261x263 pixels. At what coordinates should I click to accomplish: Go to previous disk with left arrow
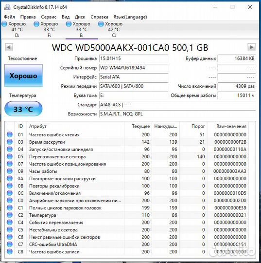coord(9,47)
